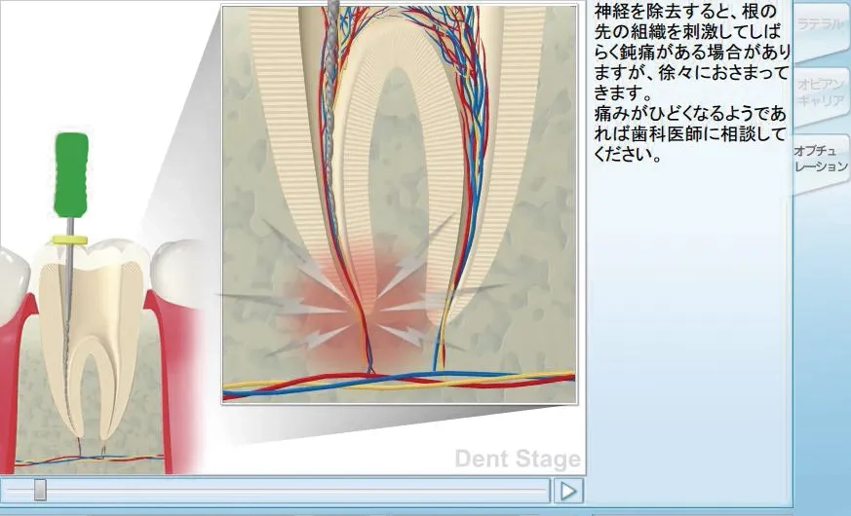The image size is (851, 516).
Task: Click the middle of the playback progress track
Action: pyautogui.click(x=278, y=490)
